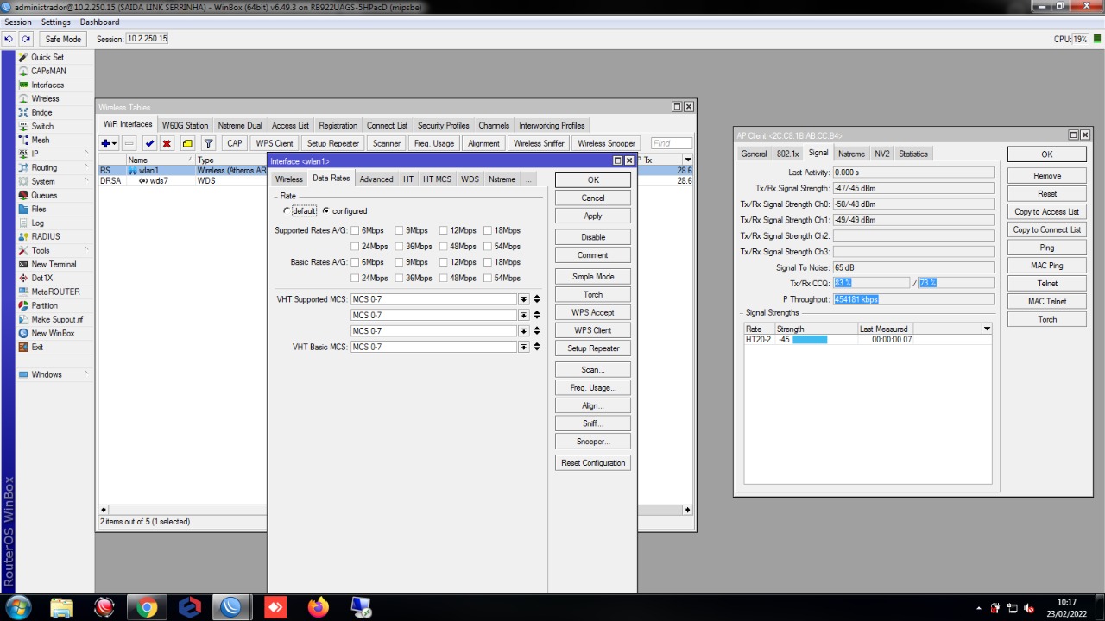Expand the first VHT Supported MCS dropdown
The height and width of the screenshot is (621, 1105).
tap(523, 299)
